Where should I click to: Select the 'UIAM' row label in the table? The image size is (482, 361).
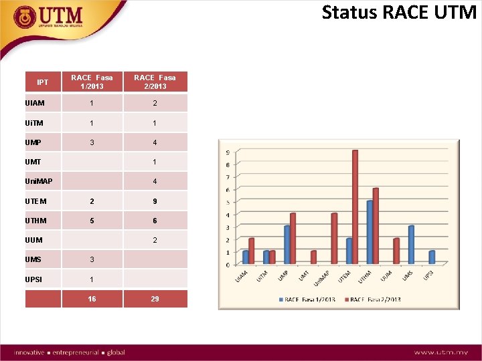tap(35, 103)
